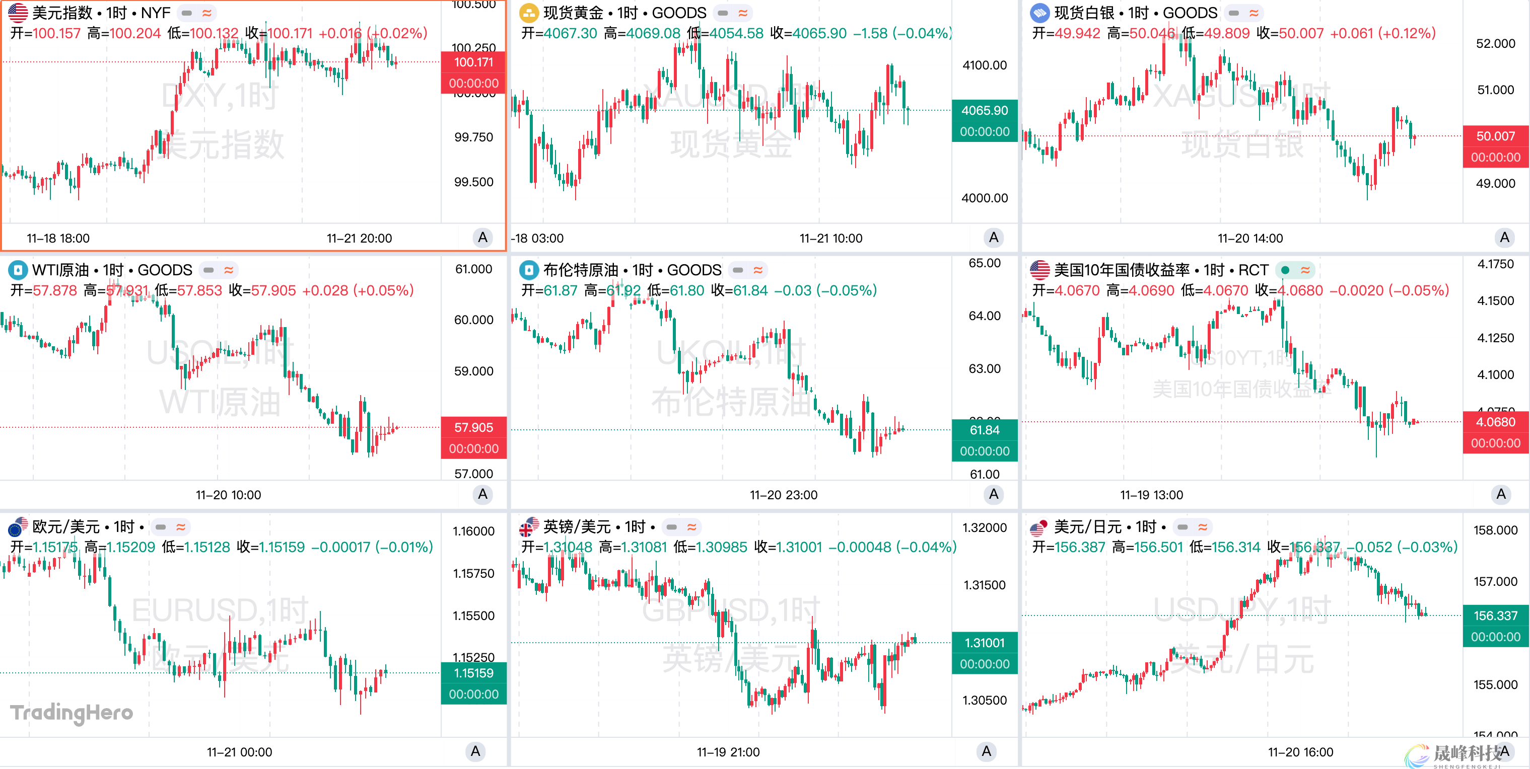The image size is (1530, 769).
Task: Toggle auto-scale A on 现货黄金 chart
Action: click(993, 238)
